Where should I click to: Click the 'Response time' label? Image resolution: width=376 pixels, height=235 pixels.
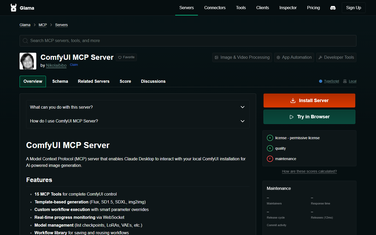coord(320,203)
